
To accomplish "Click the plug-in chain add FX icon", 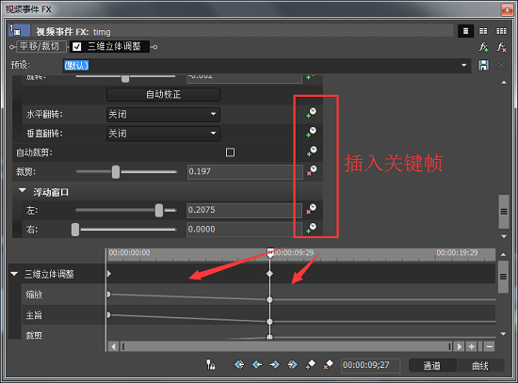I will (x=484, y=47).
